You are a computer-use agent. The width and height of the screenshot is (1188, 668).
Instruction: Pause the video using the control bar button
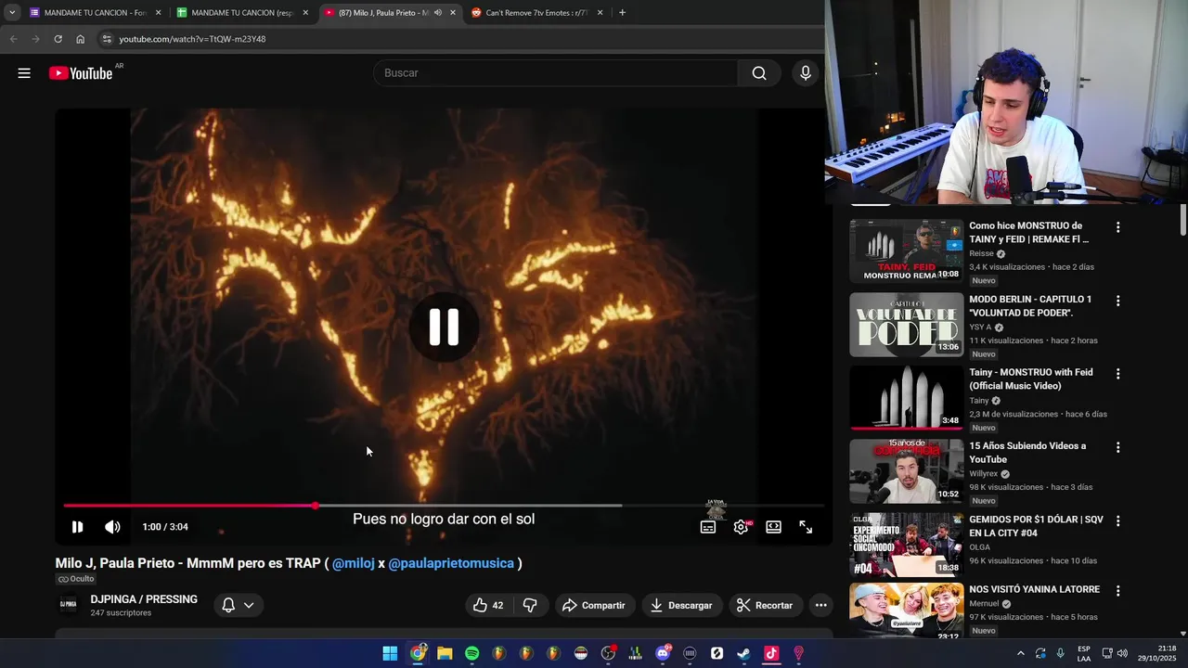(x=78, y=527)
